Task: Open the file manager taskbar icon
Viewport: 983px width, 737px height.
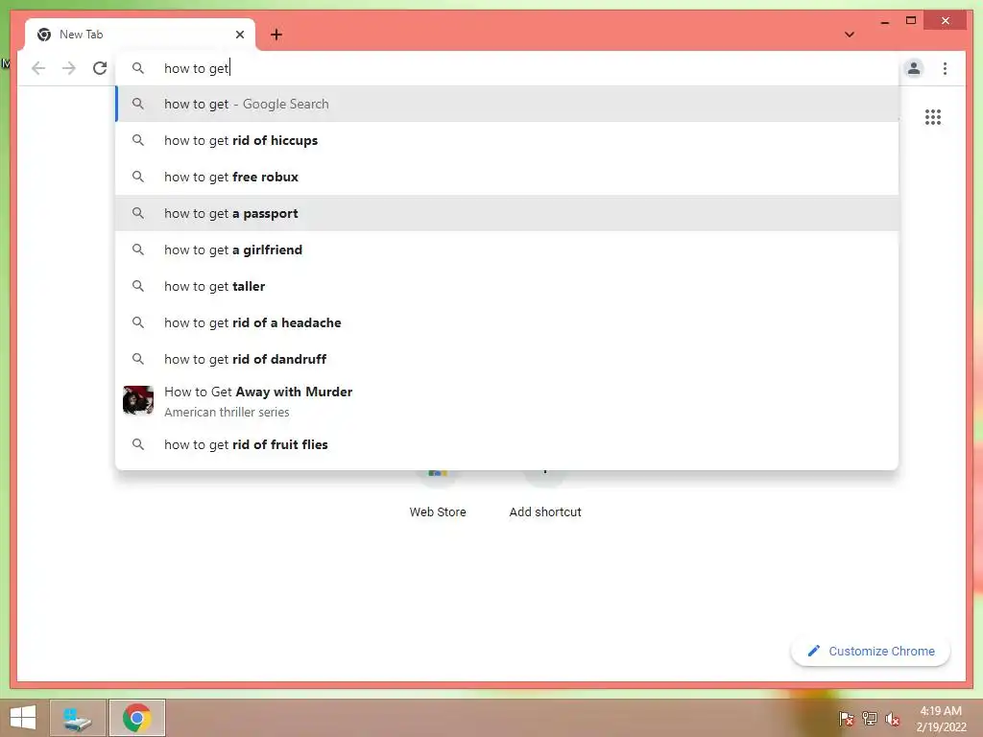Action: click(78, 718)
